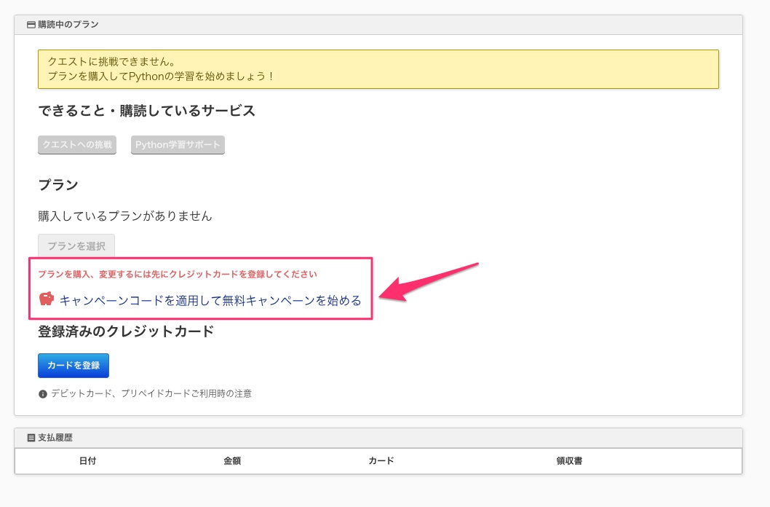
Task: Click the 支払履歴 panel title
Action: (55, 438)
